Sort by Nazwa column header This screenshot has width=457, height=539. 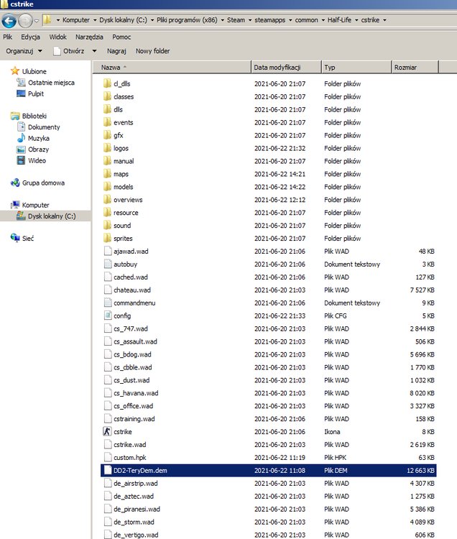click(x=172, y=68)
